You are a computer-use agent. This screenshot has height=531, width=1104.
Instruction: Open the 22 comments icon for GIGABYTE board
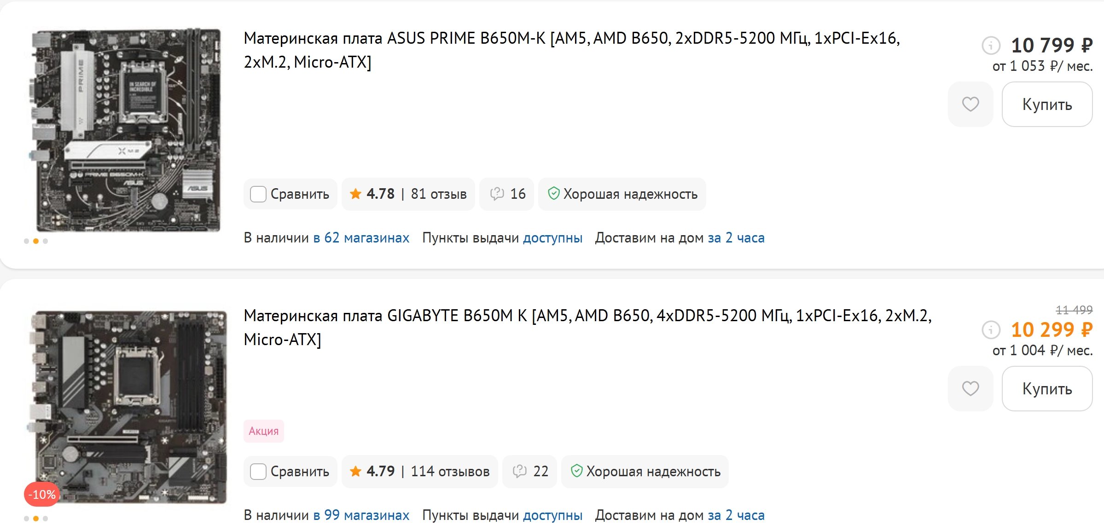tap(529, 472)
